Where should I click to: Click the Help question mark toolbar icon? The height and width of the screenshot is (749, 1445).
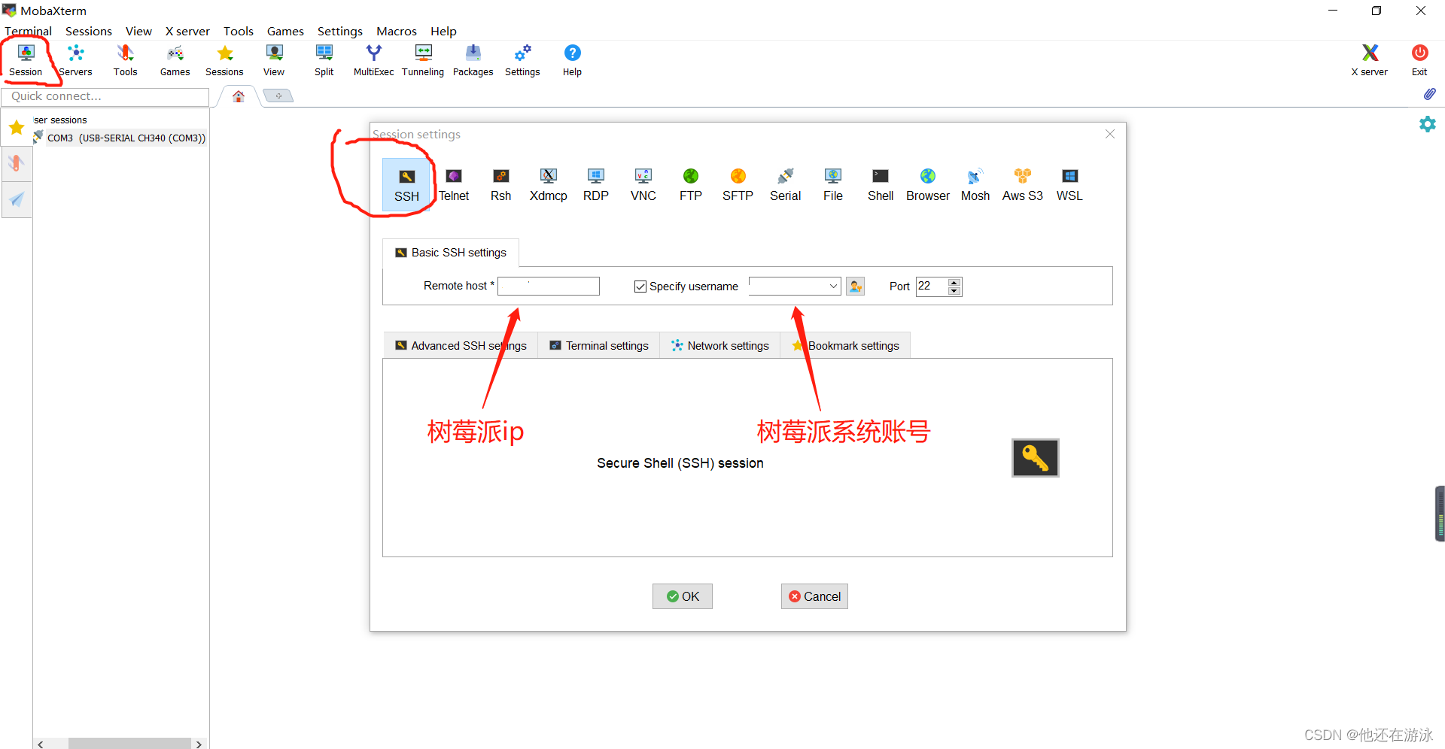pos(572,60)
